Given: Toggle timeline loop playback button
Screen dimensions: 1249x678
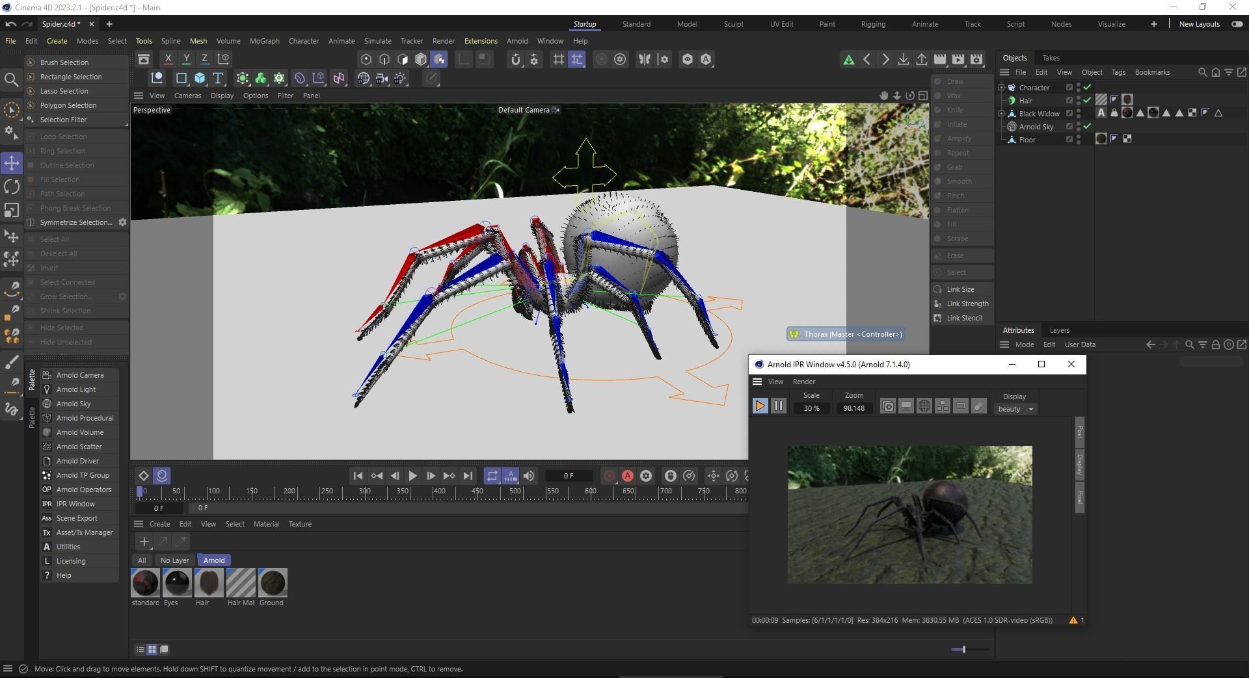Looking at the screenshot, I should 492,476.
